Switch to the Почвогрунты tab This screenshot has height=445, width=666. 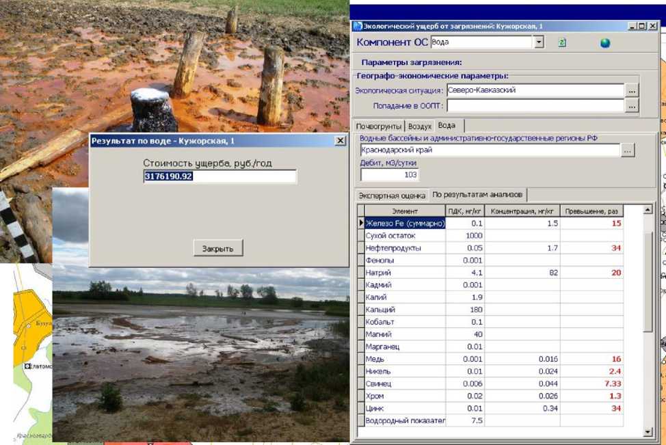tap(379, 126)
